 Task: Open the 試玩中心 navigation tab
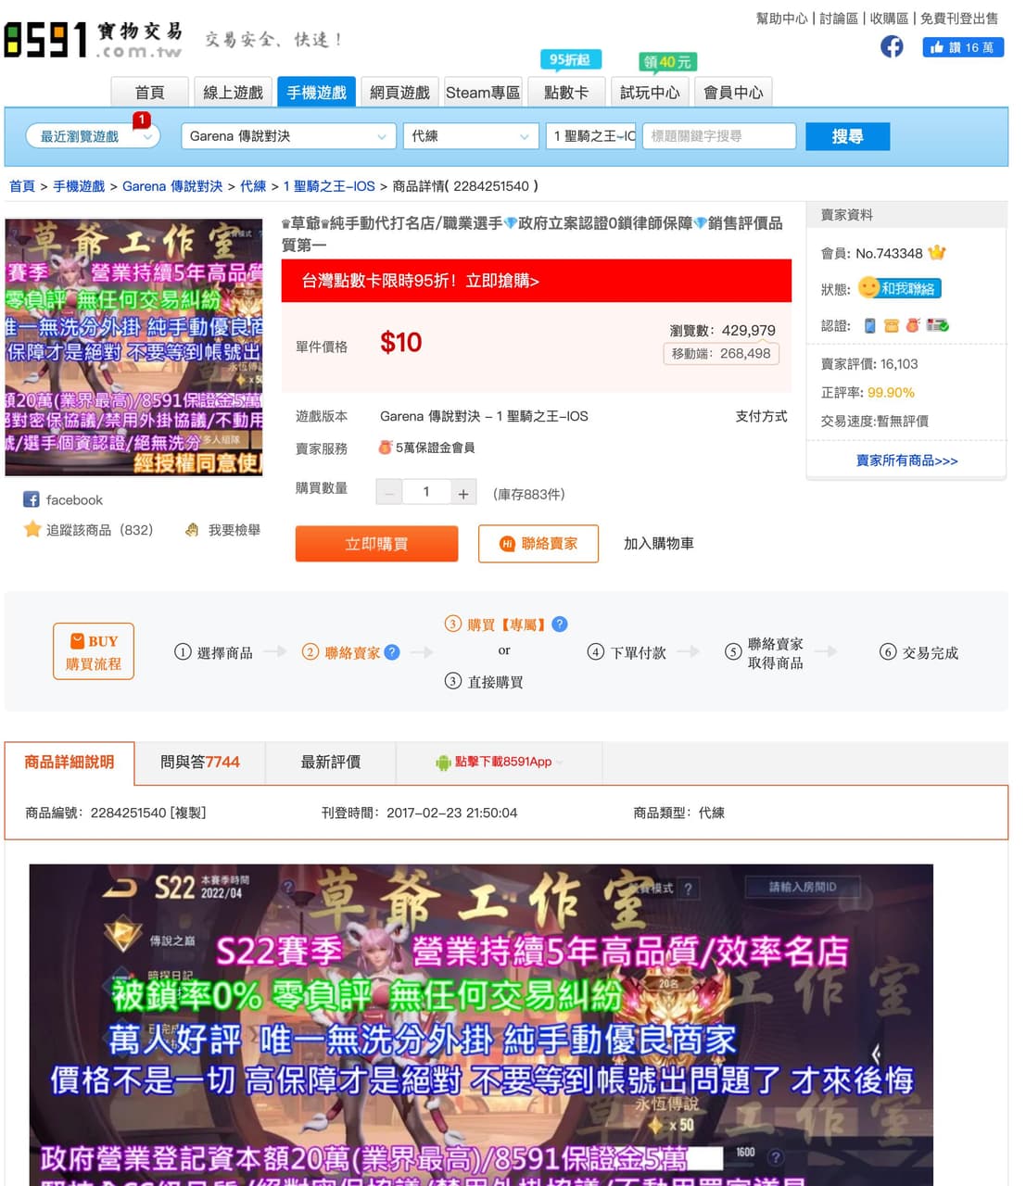click(x=650, y=92)
